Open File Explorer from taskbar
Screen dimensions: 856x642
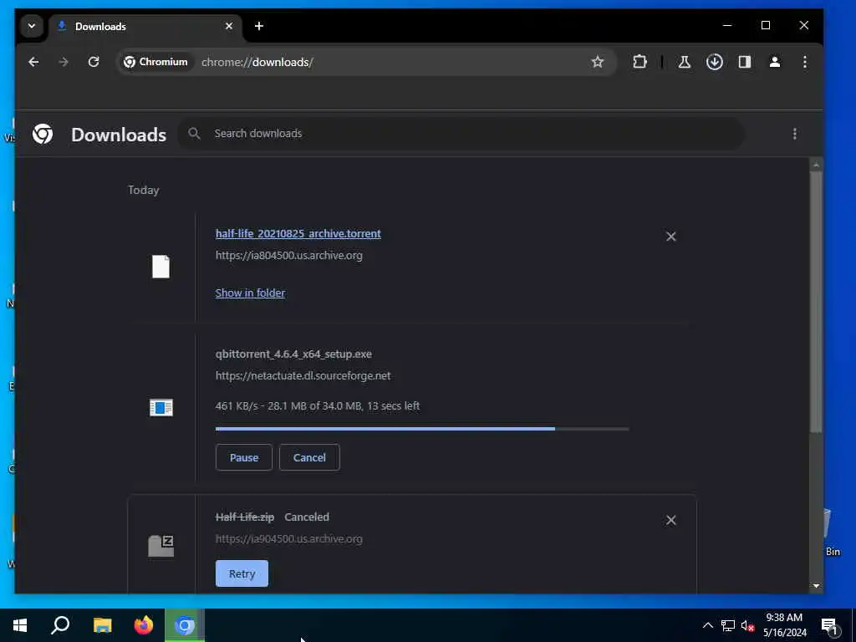pos(102,625)
